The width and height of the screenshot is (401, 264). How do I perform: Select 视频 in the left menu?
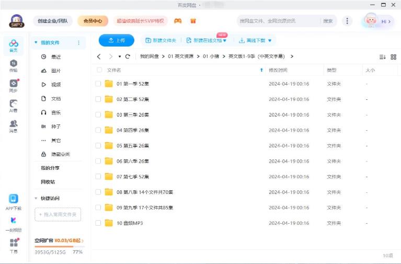[x=51, y=85]
